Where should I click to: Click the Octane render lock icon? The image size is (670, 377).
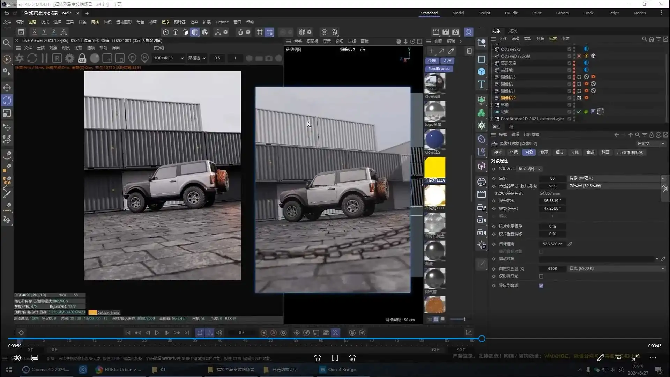pos(82,58)
